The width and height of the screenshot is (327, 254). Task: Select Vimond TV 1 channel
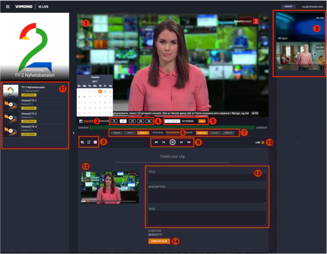pyautogui.click(x=35, y=104)
